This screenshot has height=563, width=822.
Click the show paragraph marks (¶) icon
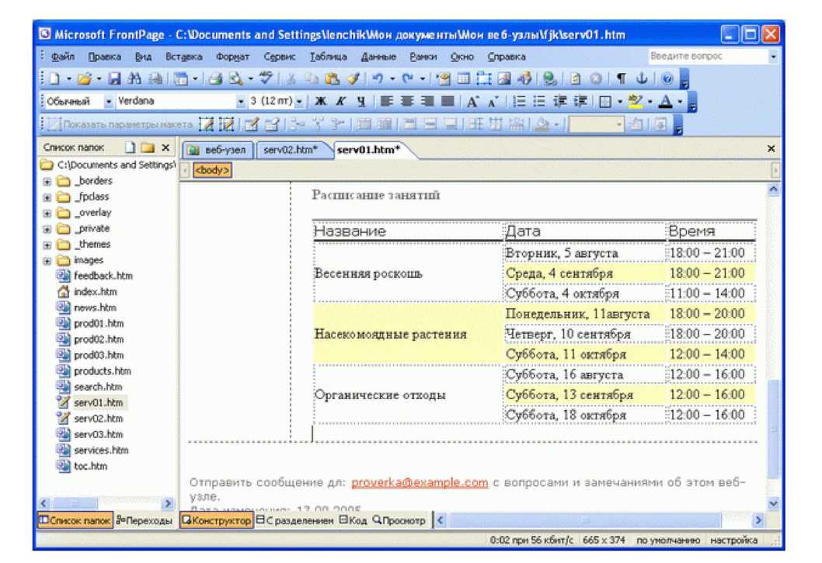pyautogui.click(x=622, y=80)
